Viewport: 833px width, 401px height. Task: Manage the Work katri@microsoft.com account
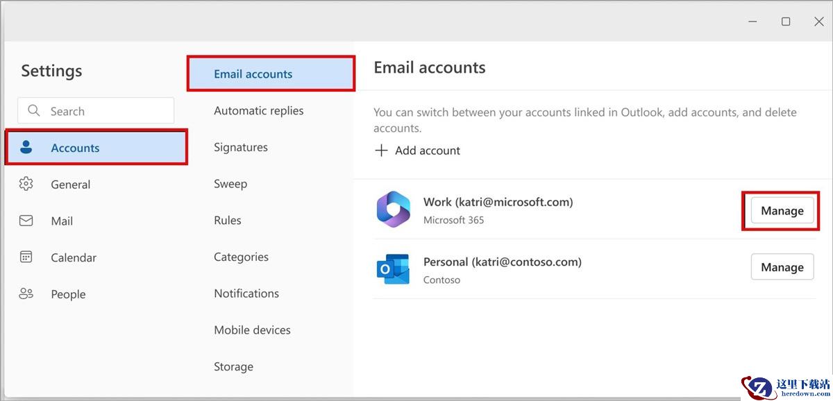[x=782, y=211]
